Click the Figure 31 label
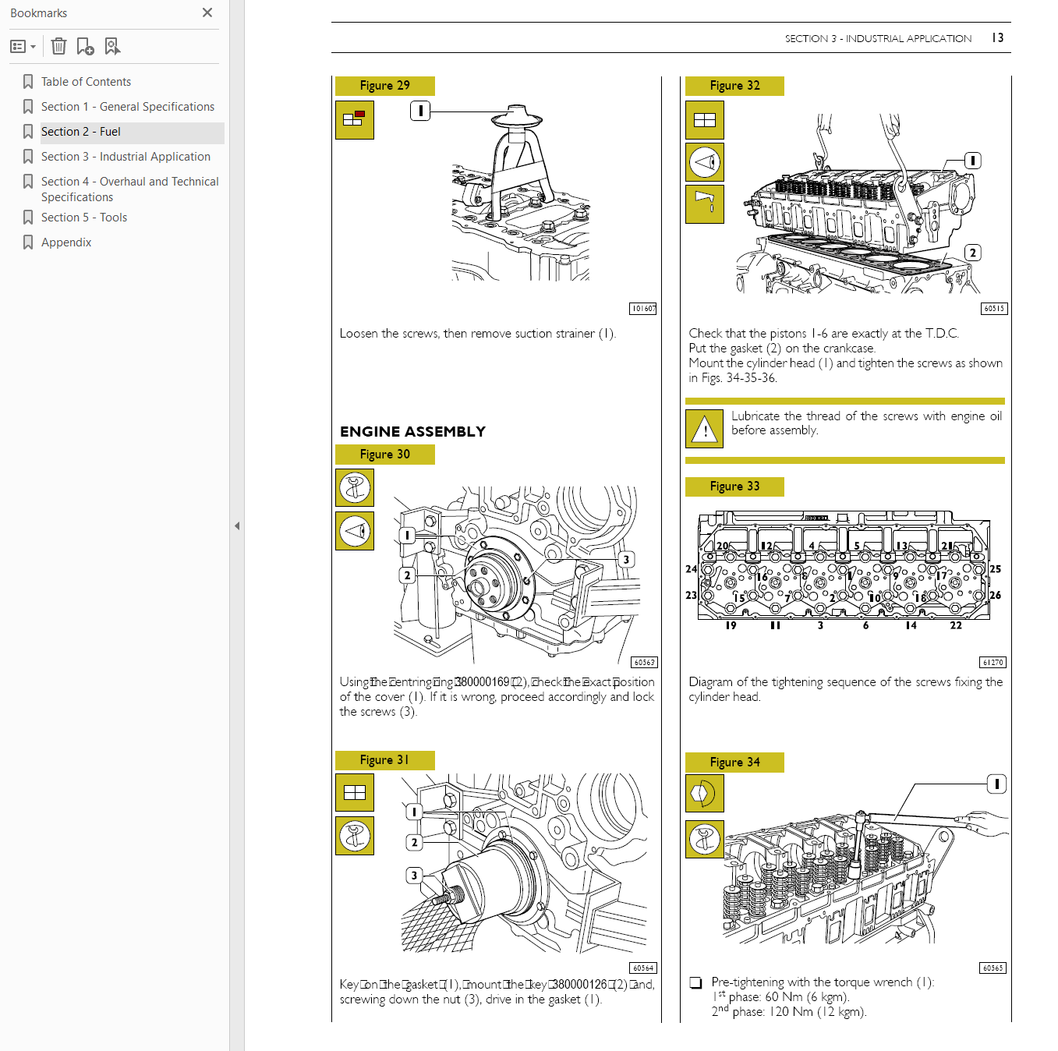This screenshot has width=1058, height=1051. coord(384,760)
